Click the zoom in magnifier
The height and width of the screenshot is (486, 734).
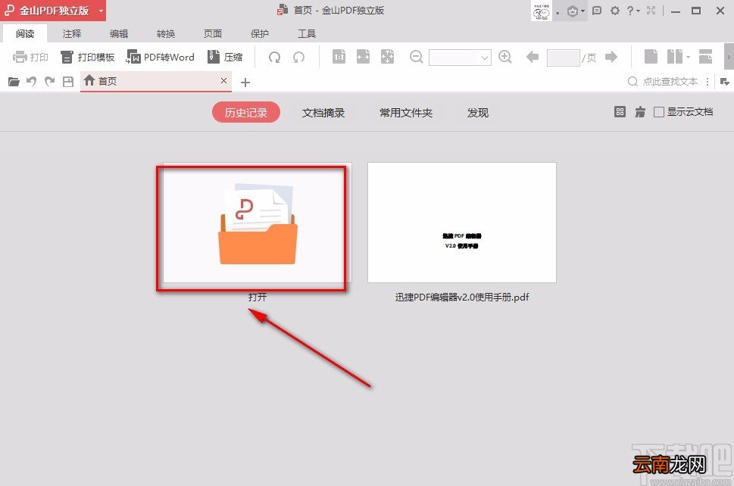504,57
